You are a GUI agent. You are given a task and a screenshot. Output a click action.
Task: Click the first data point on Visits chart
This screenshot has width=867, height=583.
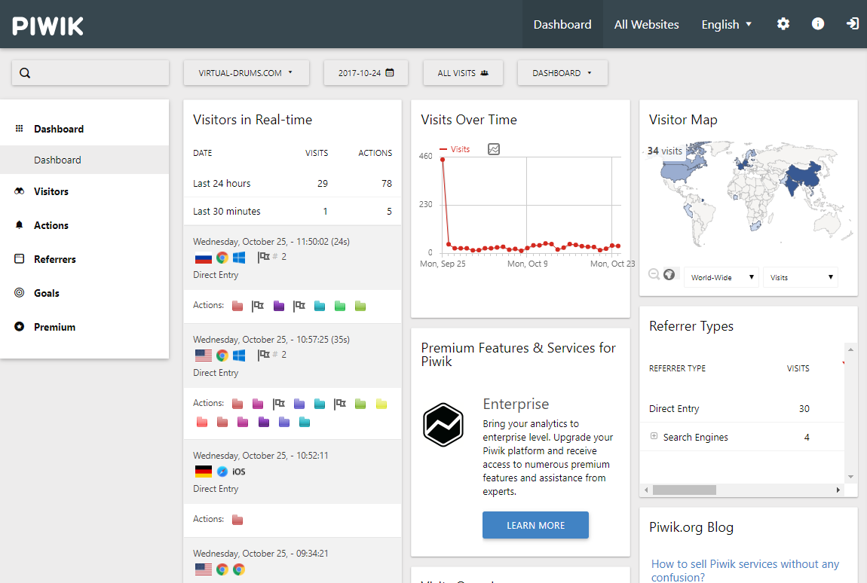tap(443, 160)
